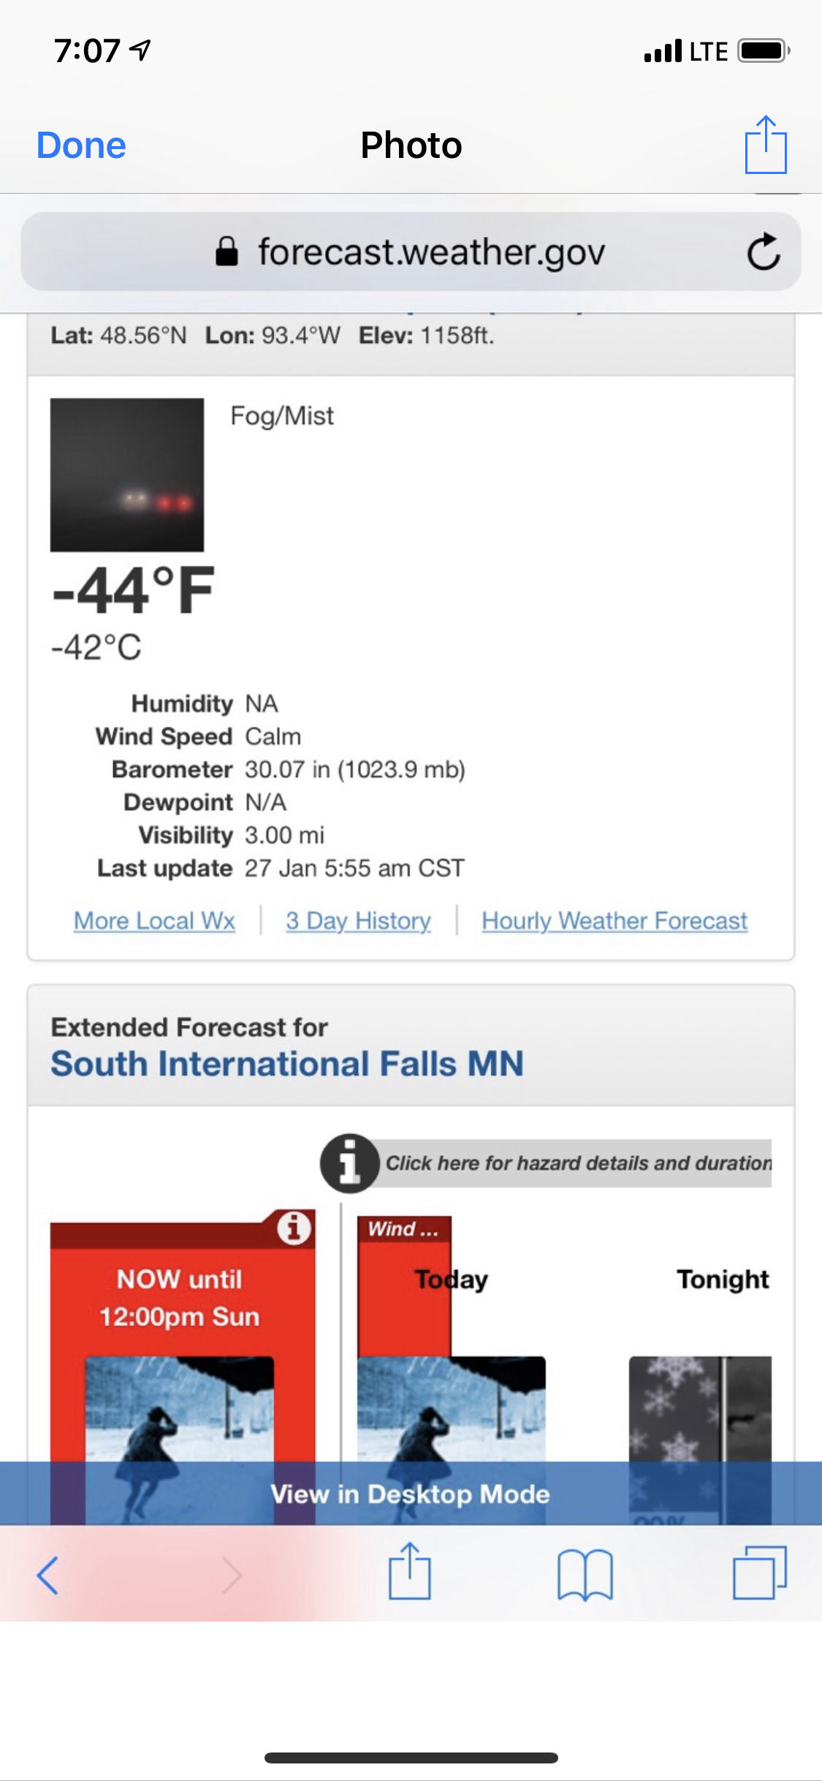
Task: Open Safari bookmarks book icon
Action: pyautogui.click(x=585, y=1574)
